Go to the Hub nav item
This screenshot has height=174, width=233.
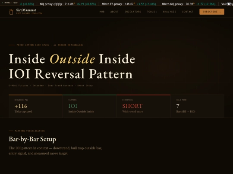[x=102, y=12]
